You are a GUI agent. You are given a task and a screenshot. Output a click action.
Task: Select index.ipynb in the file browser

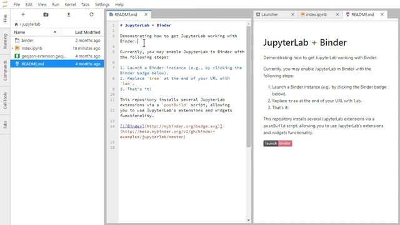coord(57,48)
